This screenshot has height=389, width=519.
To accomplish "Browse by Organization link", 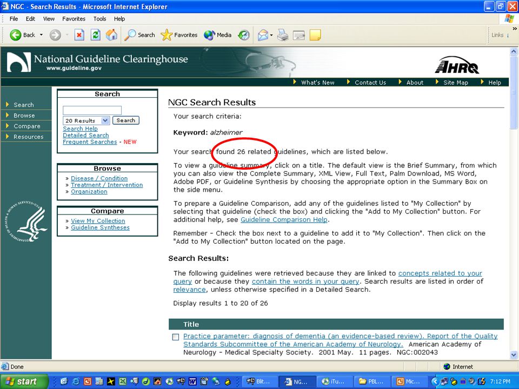I will 89,191.
